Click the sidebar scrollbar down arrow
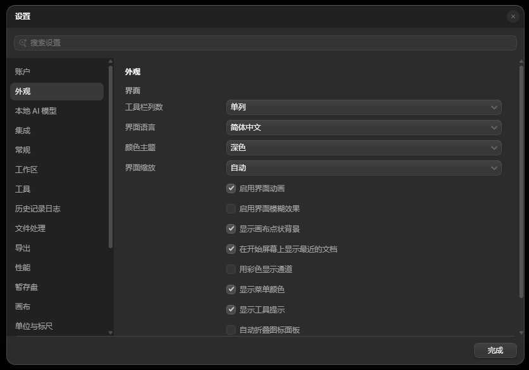This screenshot has width=529, height=370. coord(111,333)
